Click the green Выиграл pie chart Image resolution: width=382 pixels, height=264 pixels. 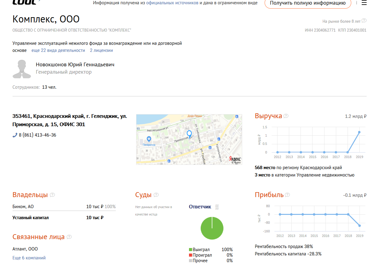(212, 228)
